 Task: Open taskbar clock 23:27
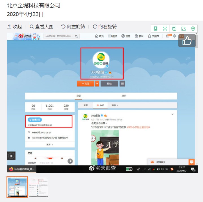point(182,169)
